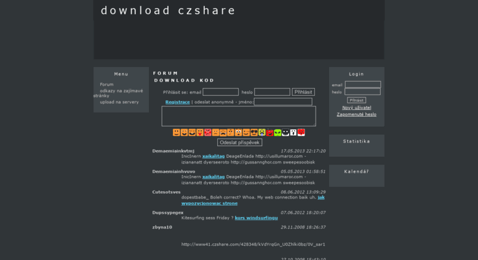Click username Dupssypegex
Viewport: 478px width, 260px height.
tap(168, 213)
